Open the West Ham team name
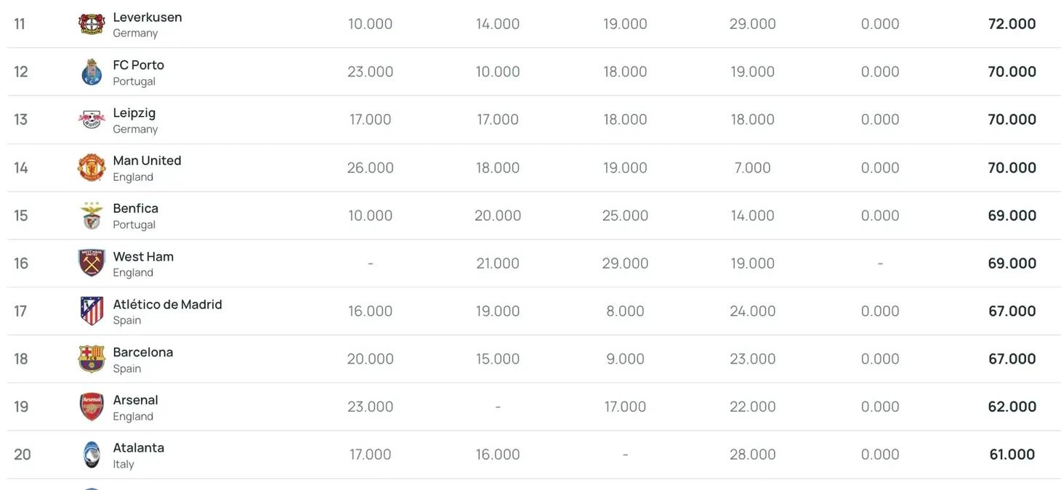Screen dimensions: 1061x490 click(x=143, y=257)
